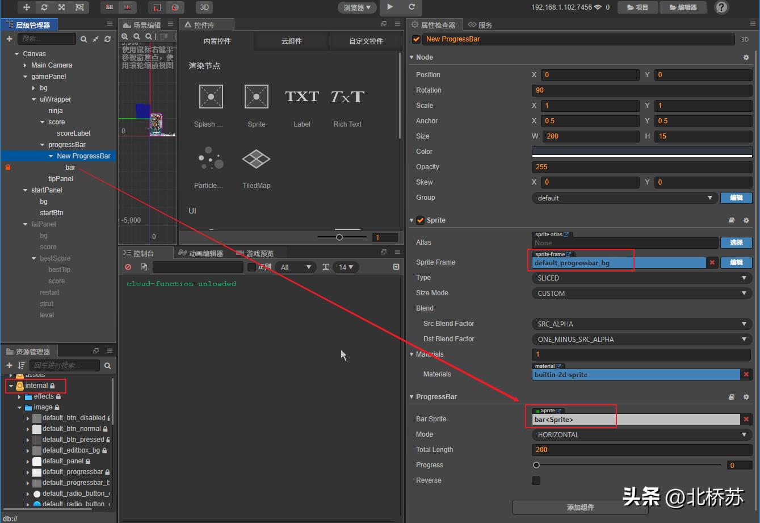
Task: Select the Rotate transform tool
Action: point(44,7)
